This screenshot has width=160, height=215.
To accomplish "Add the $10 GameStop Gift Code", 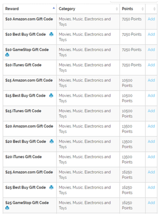I will click(x=151, y=49).
